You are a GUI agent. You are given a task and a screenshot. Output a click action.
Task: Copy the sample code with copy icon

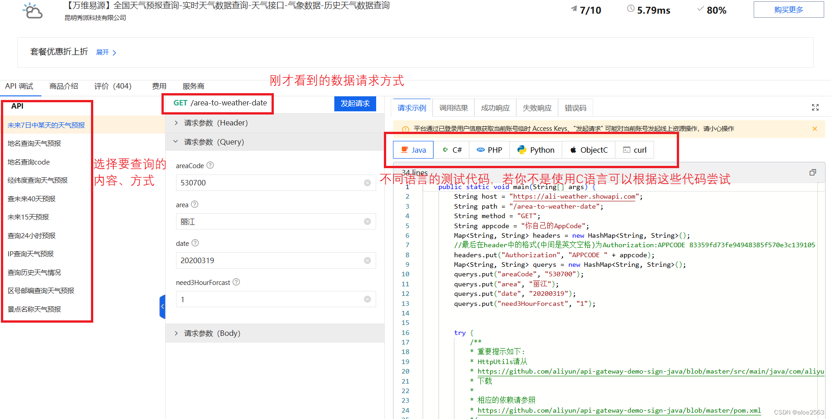point(813,172)
